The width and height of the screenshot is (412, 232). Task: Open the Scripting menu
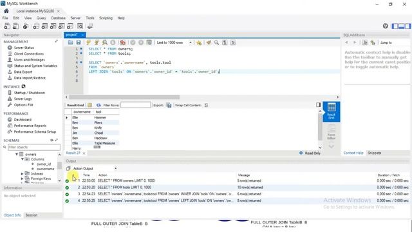coord(106,18)
